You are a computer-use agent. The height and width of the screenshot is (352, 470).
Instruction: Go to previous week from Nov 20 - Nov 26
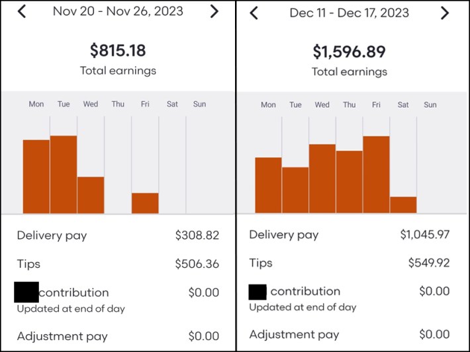pyautogui.click(x=22, y=11)
